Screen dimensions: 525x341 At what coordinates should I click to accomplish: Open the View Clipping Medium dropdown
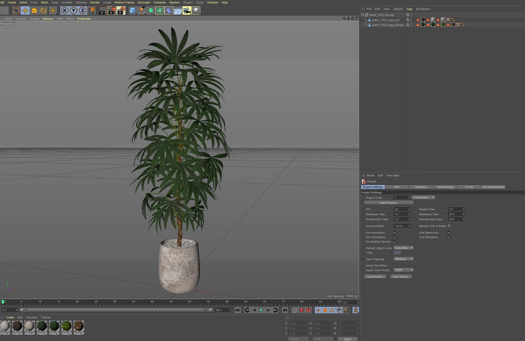click(x=404, y=259)
